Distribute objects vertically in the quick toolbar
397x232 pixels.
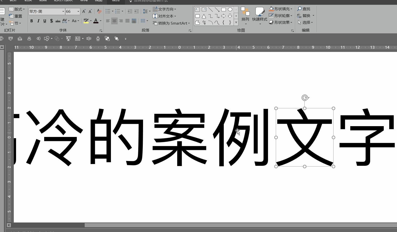[x=98, y=39]
